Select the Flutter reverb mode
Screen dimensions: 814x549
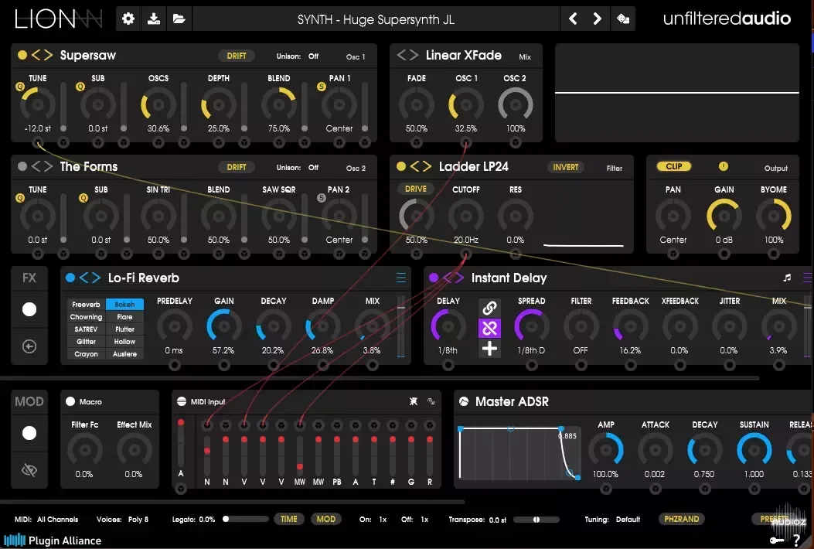124,329
